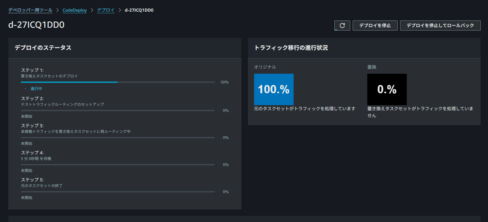The width and height of the screenshot is (488, 222).
Task: Click the ステップ 3: label
Action: pos(32,126)
